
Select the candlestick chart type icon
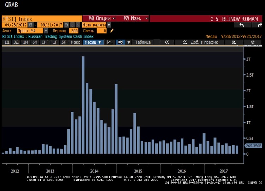[x=120, y=42]
